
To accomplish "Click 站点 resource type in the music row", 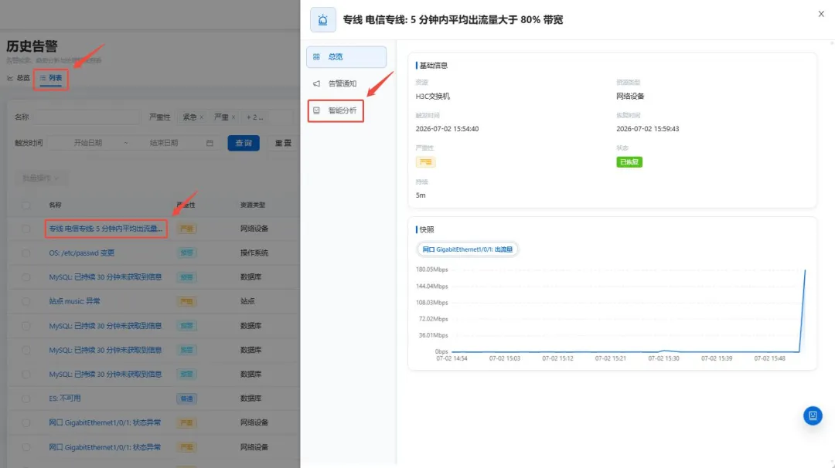I will 247,301.
